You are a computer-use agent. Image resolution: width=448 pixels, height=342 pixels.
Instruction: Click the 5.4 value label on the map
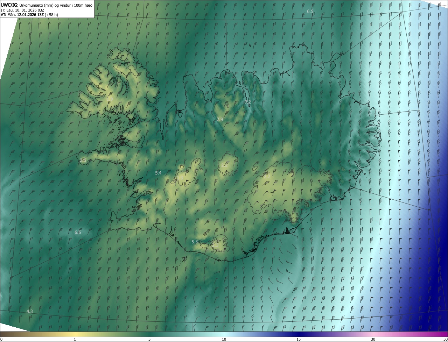[x=158, y=173]
